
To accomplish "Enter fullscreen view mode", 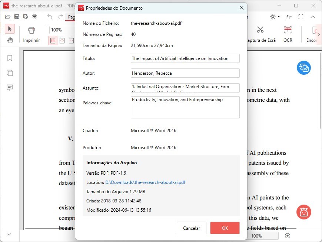I will pyautogui.click(x=301, y=16).
